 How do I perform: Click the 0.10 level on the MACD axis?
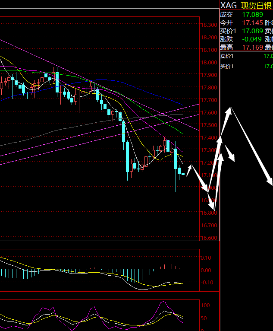point(206,258)
